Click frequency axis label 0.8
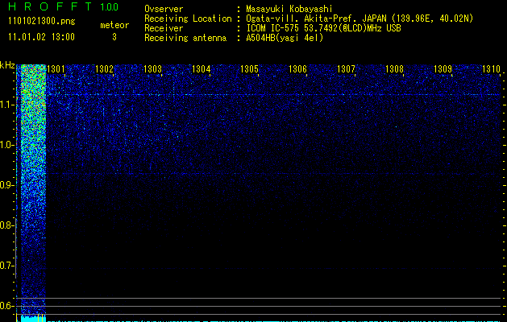The height and width of the screenshot is (322, 507). pyautogui.click(x=6, y=225)
